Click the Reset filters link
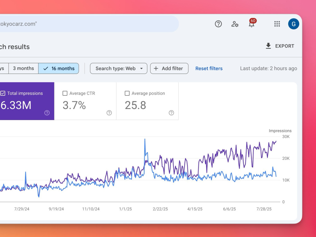The width and height of the screenshot is (316, 237). [x=209, y=69]
